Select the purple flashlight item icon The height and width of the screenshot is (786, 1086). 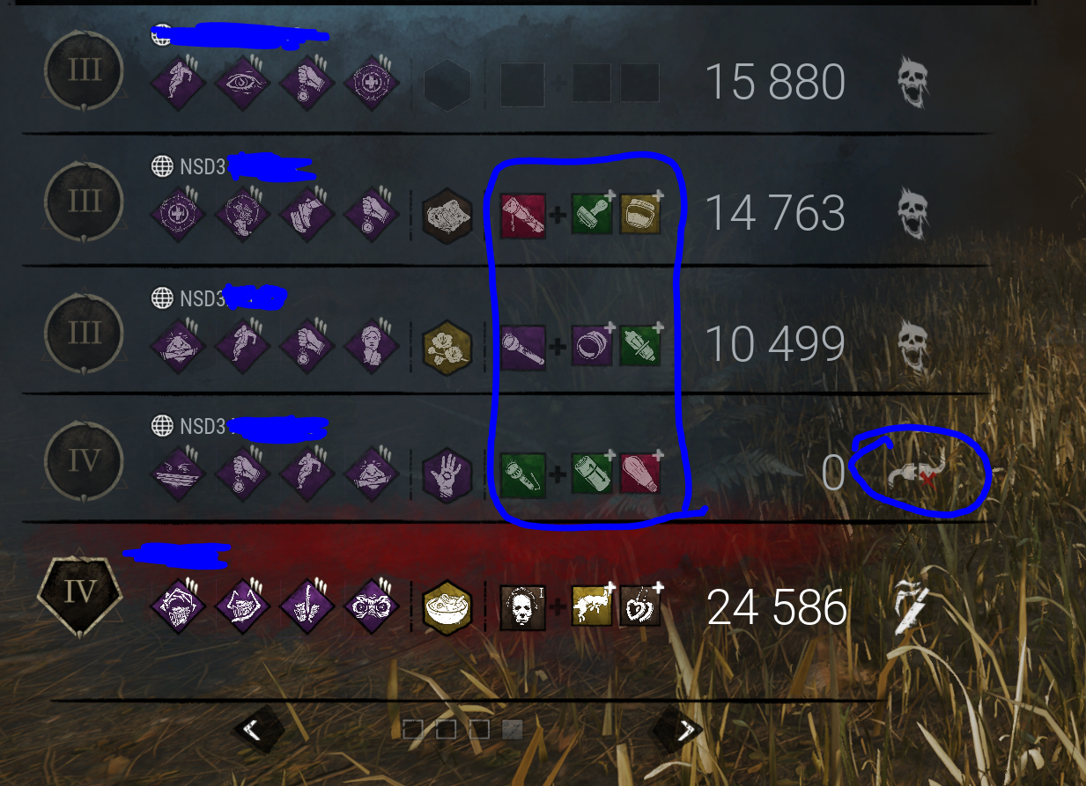tap(523, 345)
